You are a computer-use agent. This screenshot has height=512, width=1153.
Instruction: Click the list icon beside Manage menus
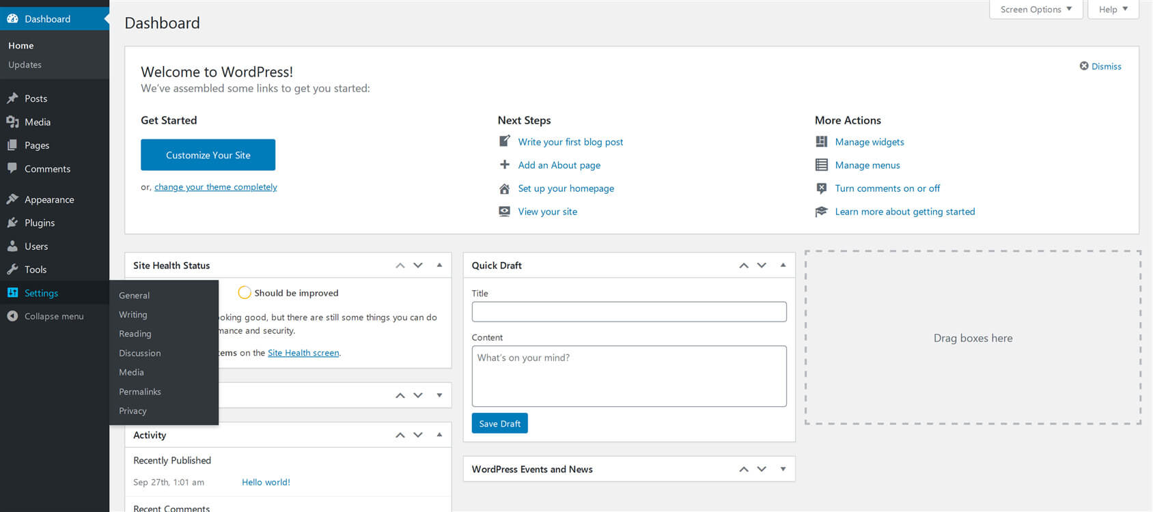(822, 165)
